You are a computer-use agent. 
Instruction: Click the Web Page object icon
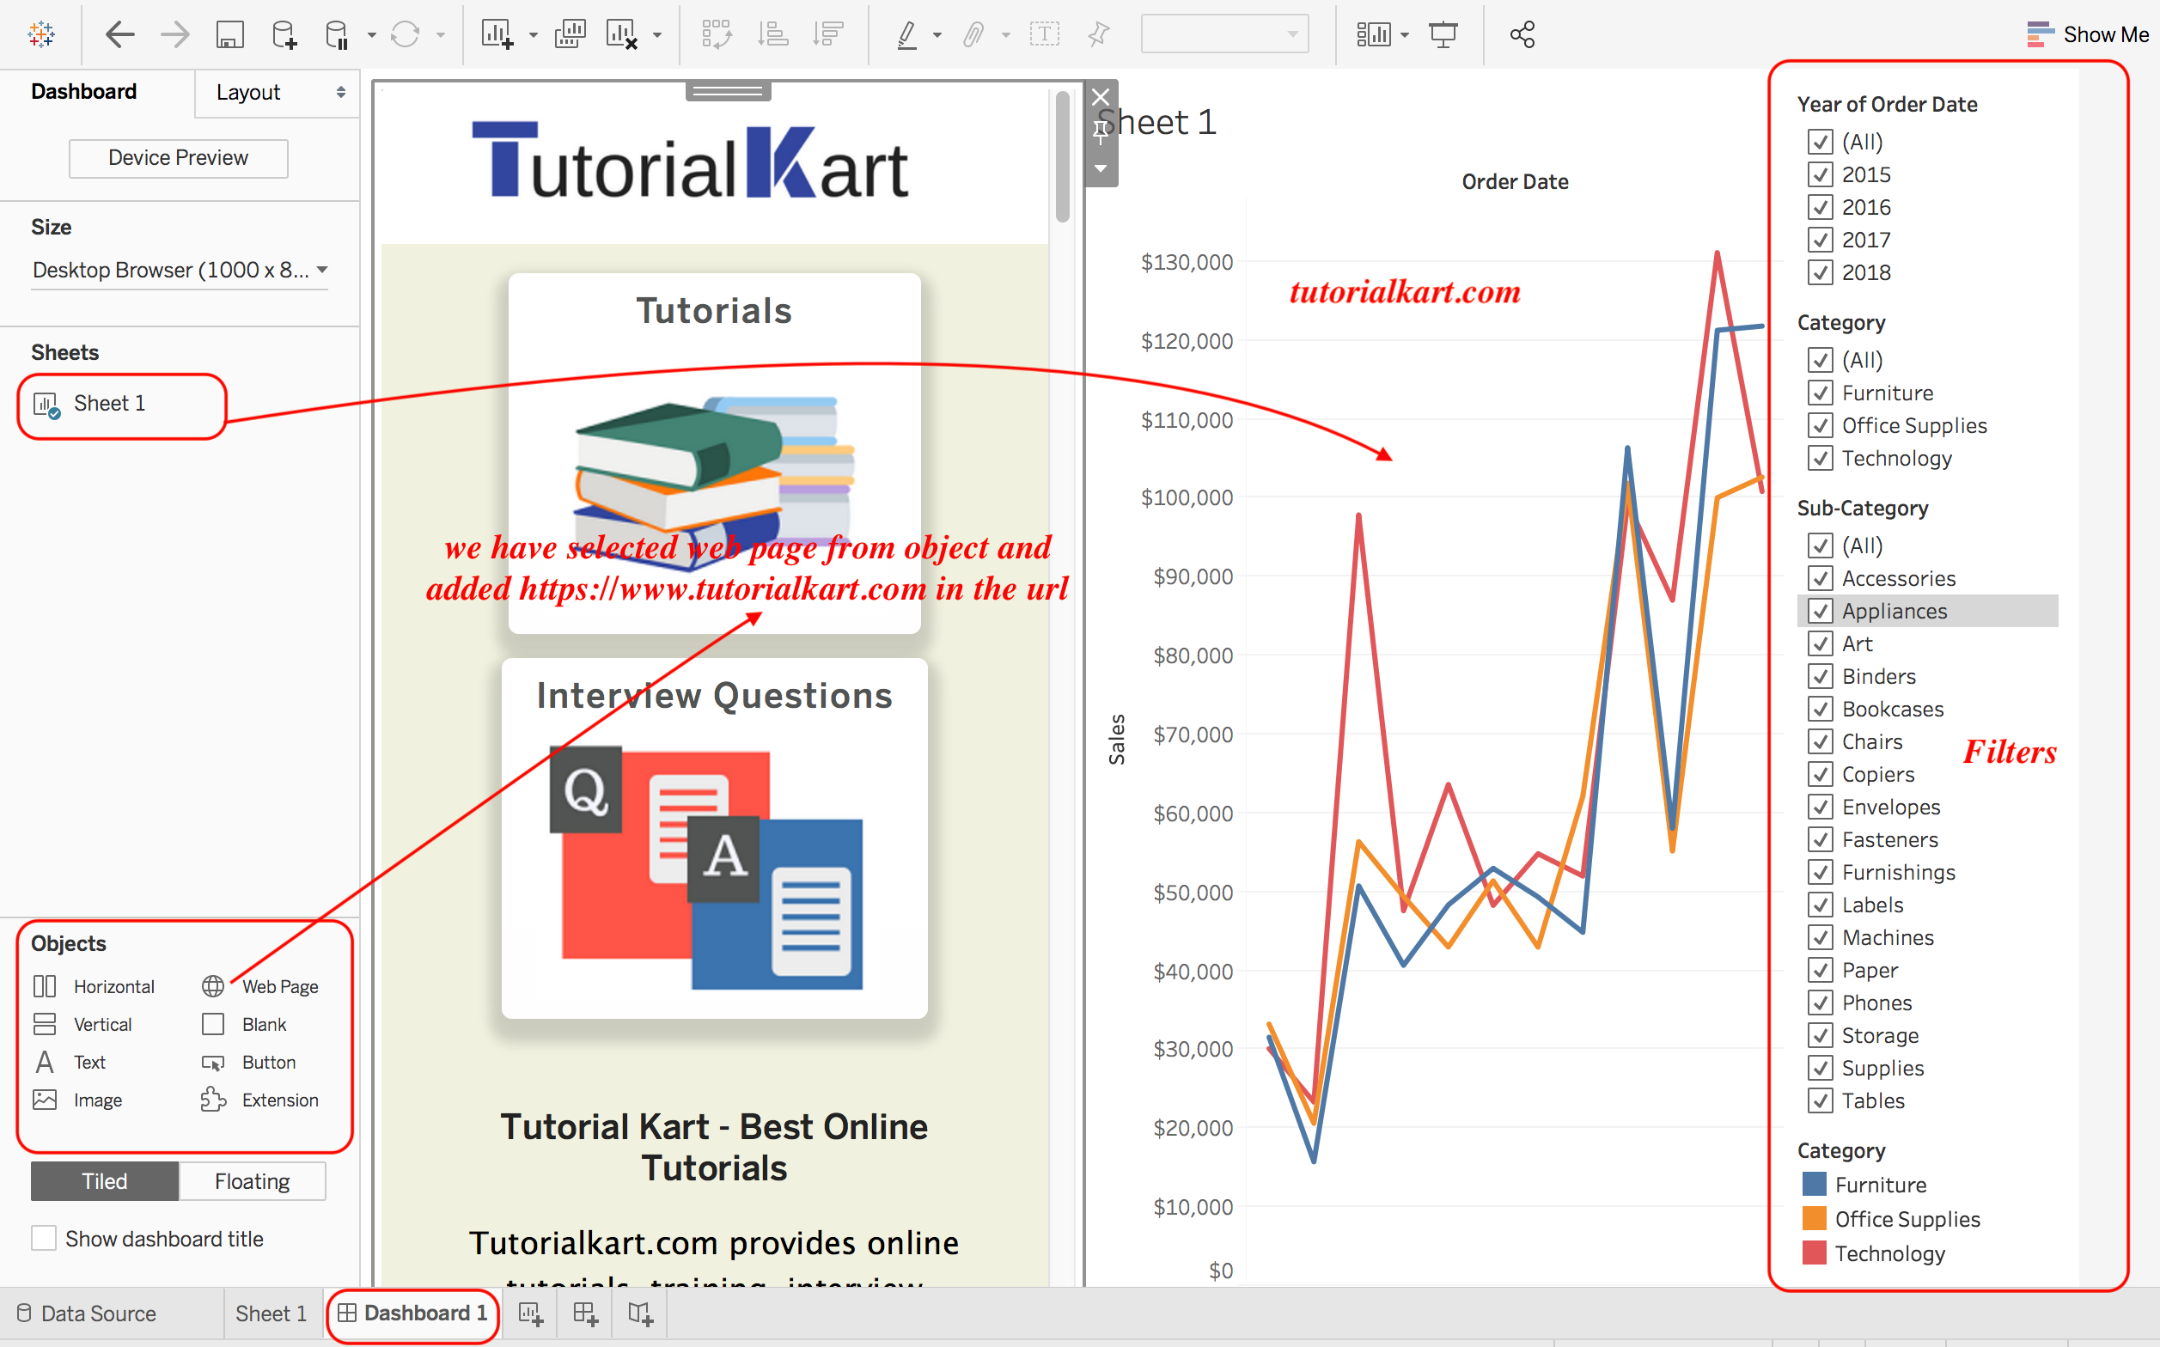point(212,987)
